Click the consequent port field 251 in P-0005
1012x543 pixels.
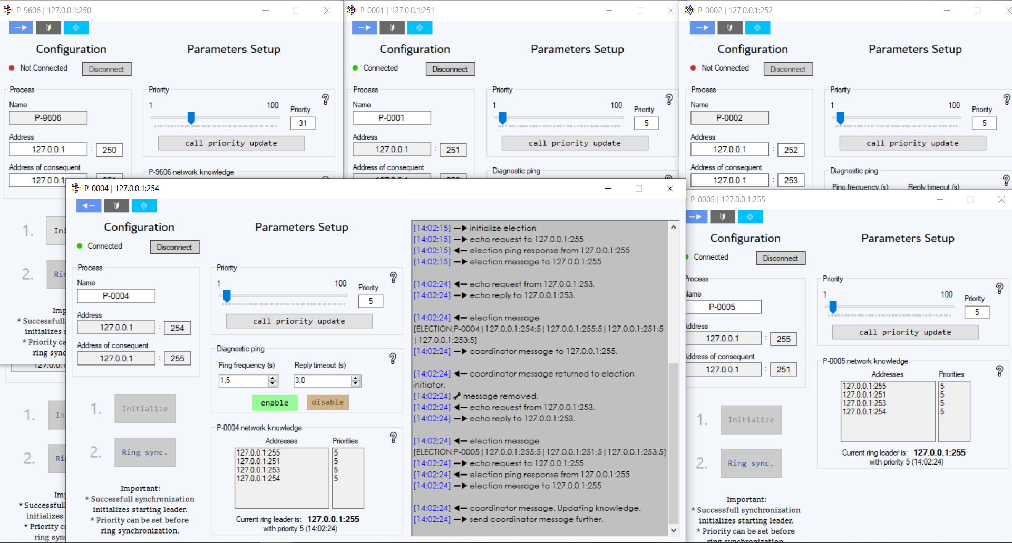(783, 370)
